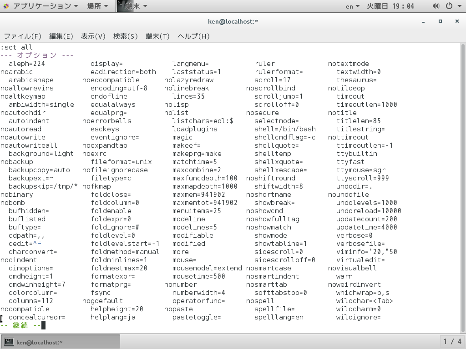Click the 'noexpandtab' option text

tap(105, 145)
